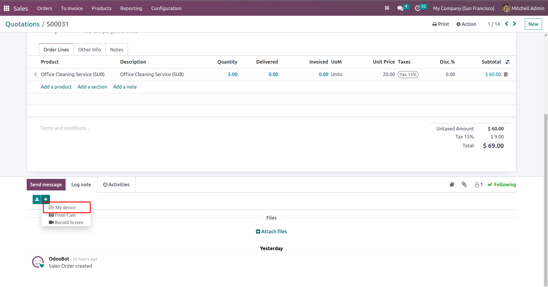
Task: Switch to the Other Info tab
Action: point(89,50)
